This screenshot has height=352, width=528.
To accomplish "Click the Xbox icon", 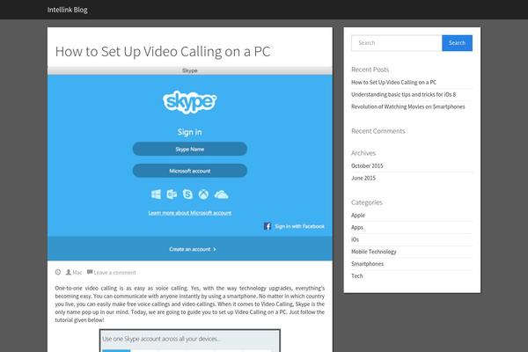I will (203, 194).
